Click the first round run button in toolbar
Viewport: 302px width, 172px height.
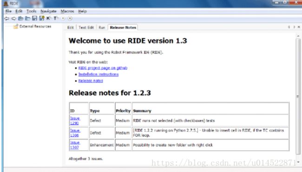point(63,18)
